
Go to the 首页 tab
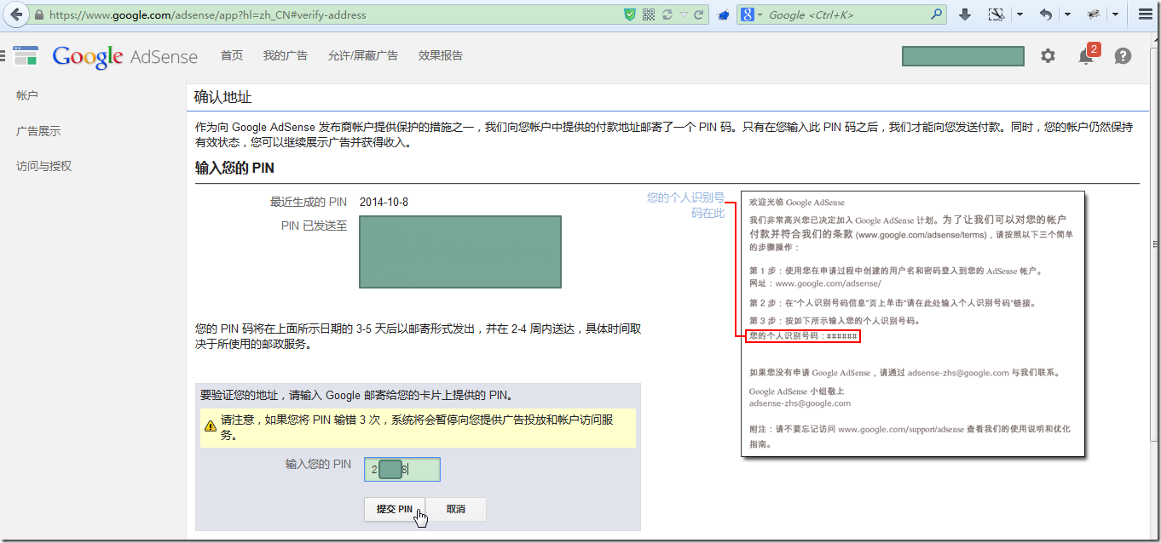232,55
